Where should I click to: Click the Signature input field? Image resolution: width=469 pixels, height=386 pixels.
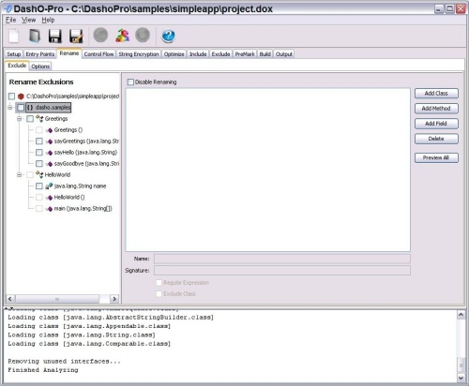click(x=282, y=271)
